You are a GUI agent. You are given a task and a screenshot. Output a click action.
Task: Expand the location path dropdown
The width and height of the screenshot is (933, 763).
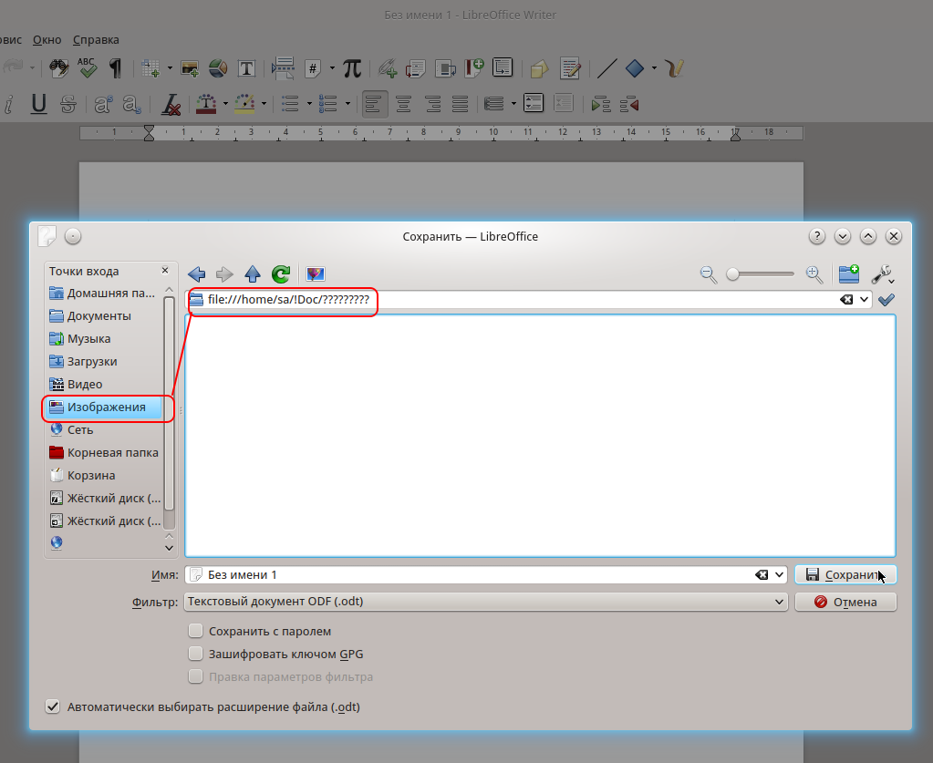[x=864, y=300]
